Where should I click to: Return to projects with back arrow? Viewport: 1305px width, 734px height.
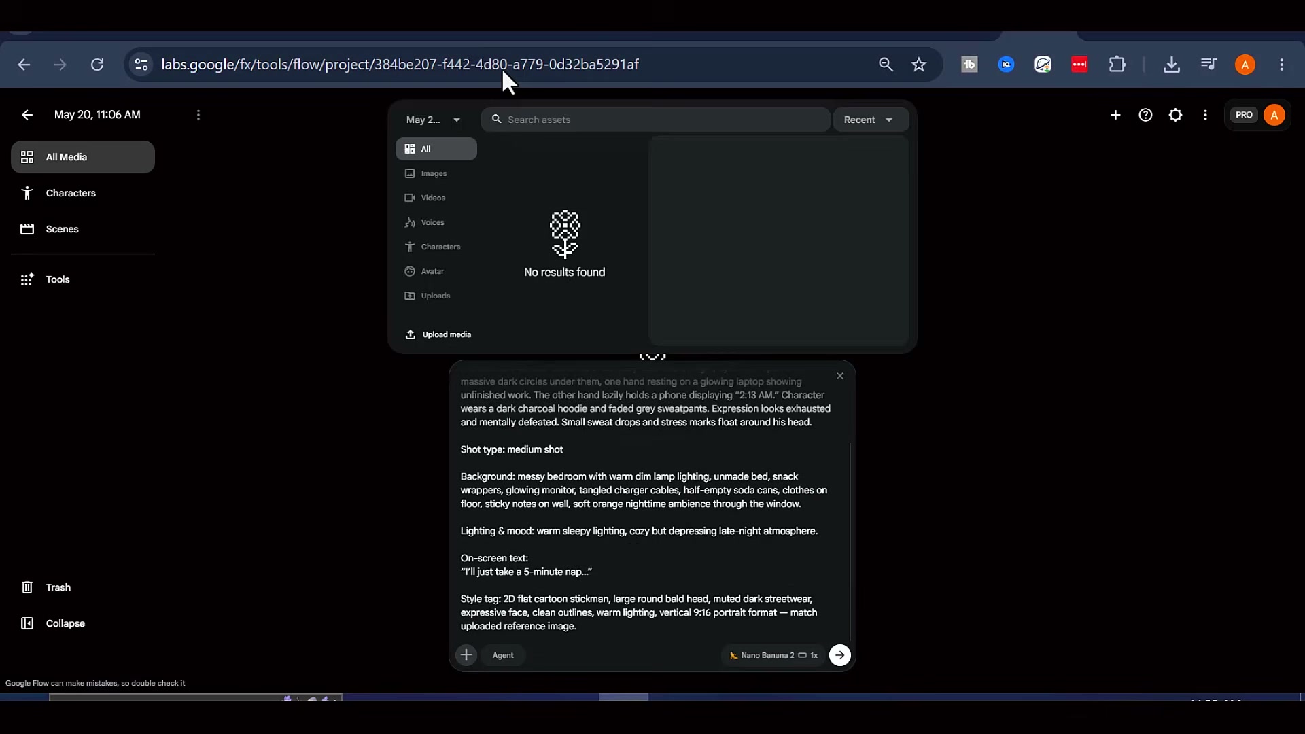pyautogui.click(x=27, y=115)
